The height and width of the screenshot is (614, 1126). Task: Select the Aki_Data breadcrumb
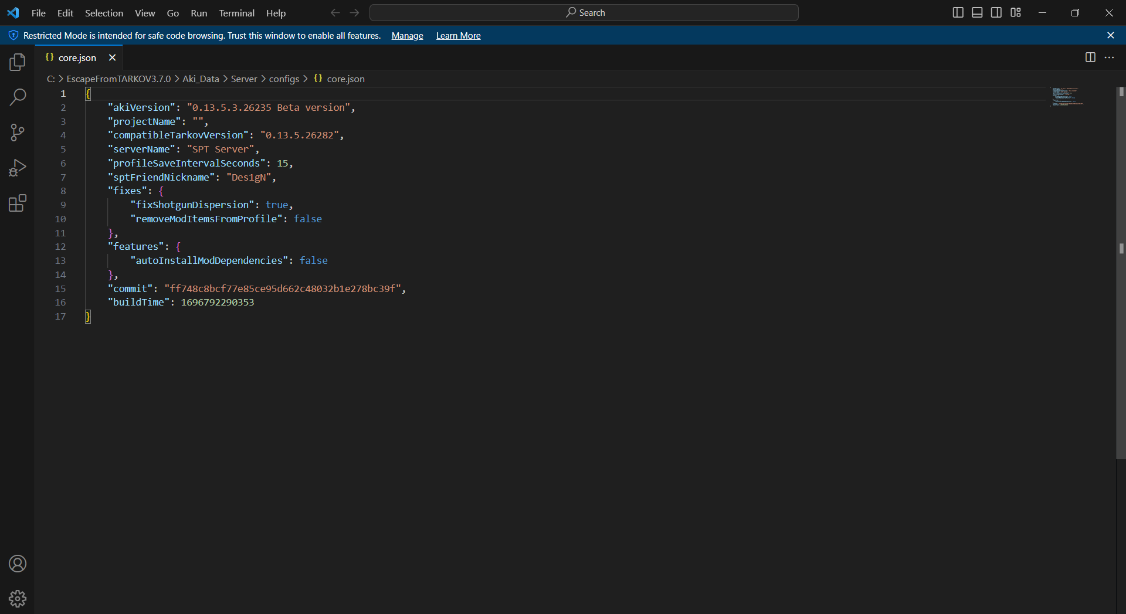tap(201, 79)
